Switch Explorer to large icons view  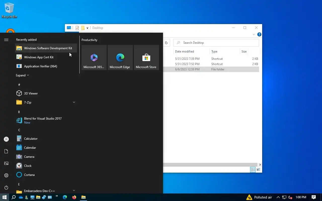(258, 170)
